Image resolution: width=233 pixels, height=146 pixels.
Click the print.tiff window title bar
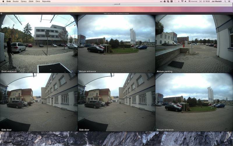click(x=116, y=4)
